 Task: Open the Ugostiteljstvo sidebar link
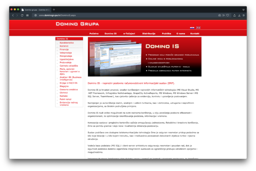click(x=67, y=59)
